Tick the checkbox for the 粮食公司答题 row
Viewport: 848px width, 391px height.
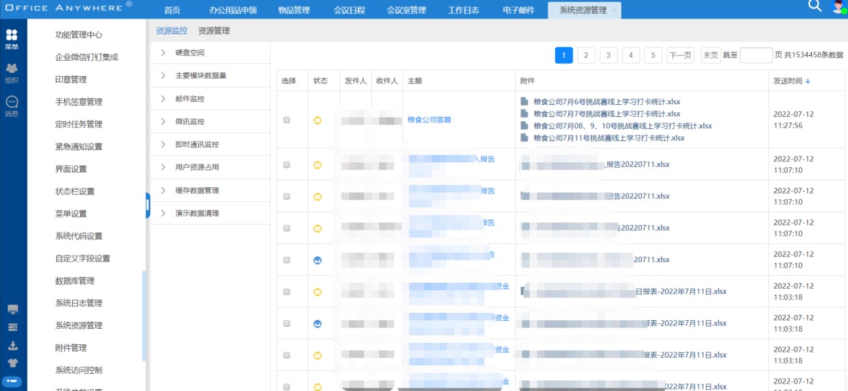(x=287, y=120)
